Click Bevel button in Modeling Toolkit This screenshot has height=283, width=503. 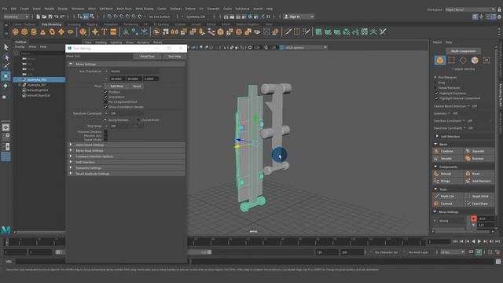pyautogui.click(x=479, y=174)
